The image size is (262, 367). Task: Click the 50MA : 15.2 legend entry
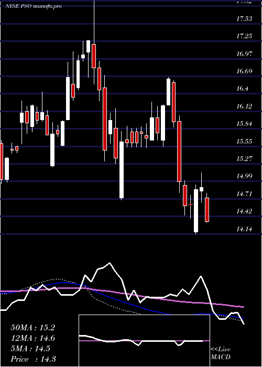coord(32,328)
